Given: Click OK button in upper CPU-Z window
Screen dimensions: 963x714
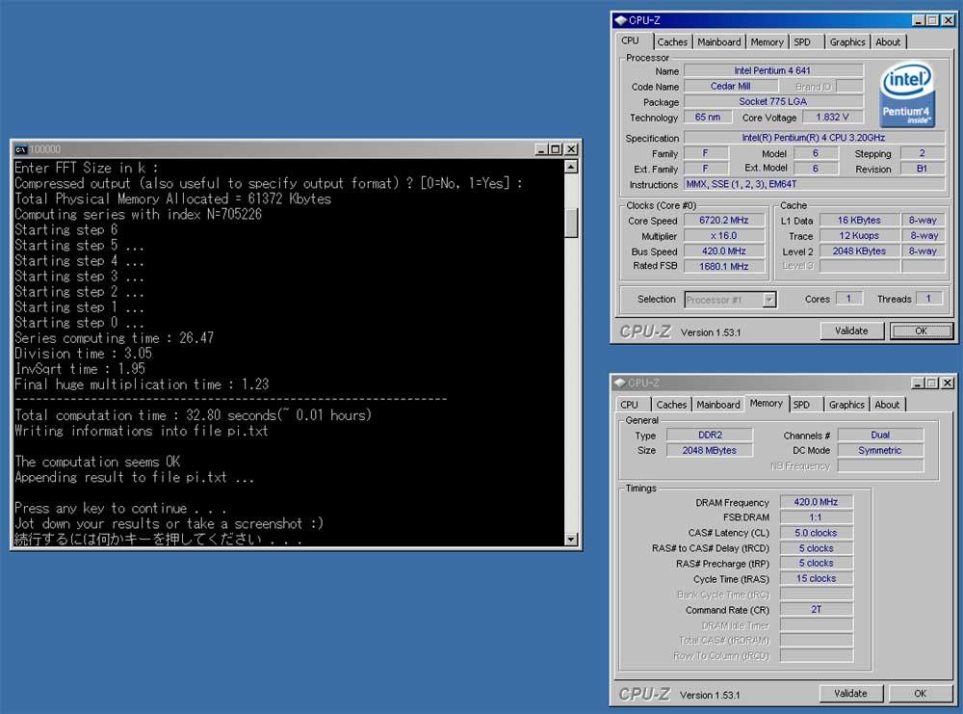Looking at the screenshot, I should point(921,331).
